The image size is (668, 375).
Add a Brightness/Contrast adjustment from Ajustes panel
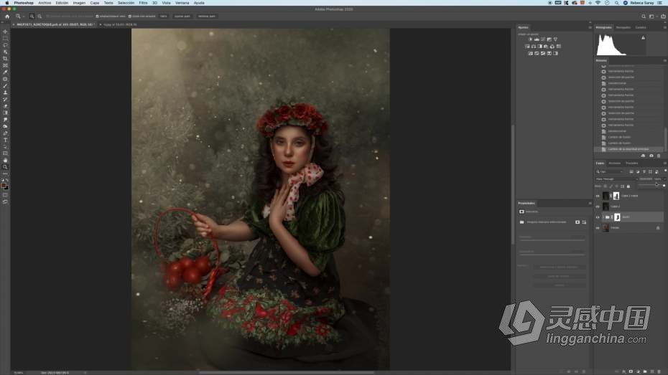click(x=530, y=39)
